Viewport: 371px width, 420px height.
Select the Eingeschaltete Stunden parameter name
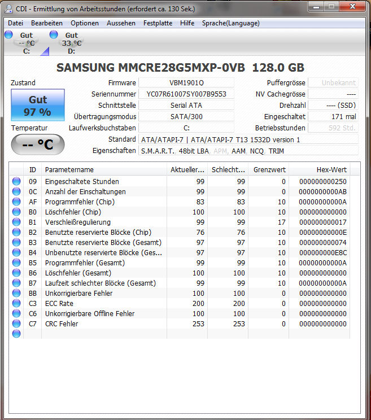point(82,182)
